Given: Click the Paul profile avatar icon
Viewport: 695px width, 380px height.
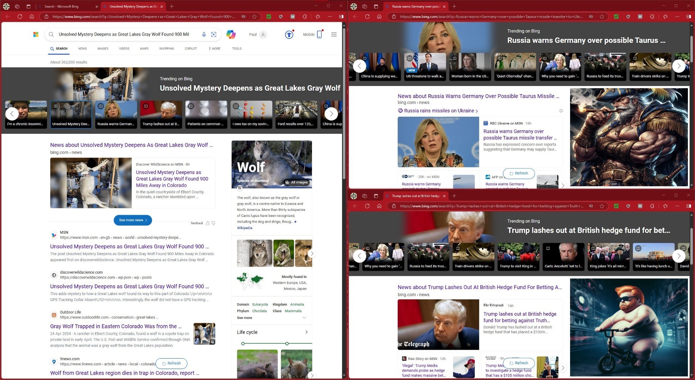Looking at the screenshot, I should coord(263,35).
